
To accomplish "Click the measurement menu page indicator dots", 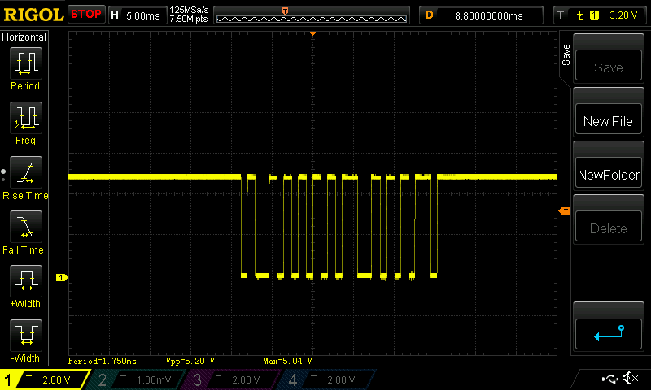I will 3,175.
